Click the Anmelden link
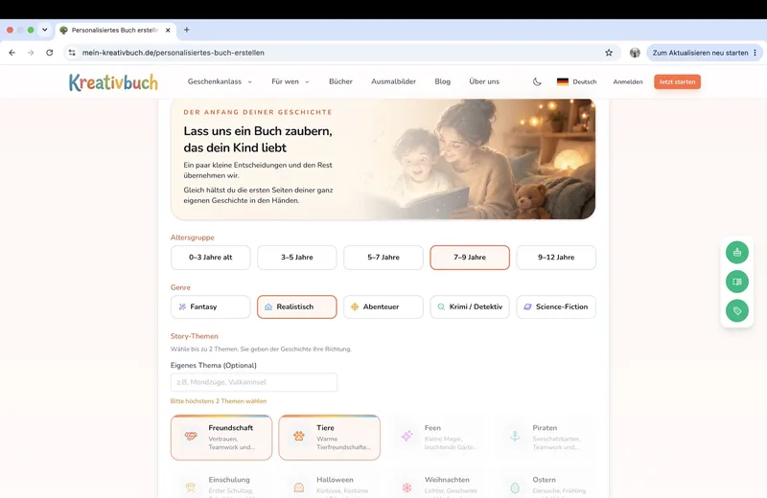The height and width of the screenshot is (498, 767). tap(628, 81)
